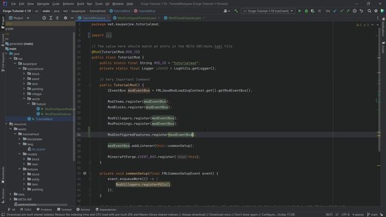
Task: Show Git history clock icon
Action: pyautogui.click(x=355, y=11)
